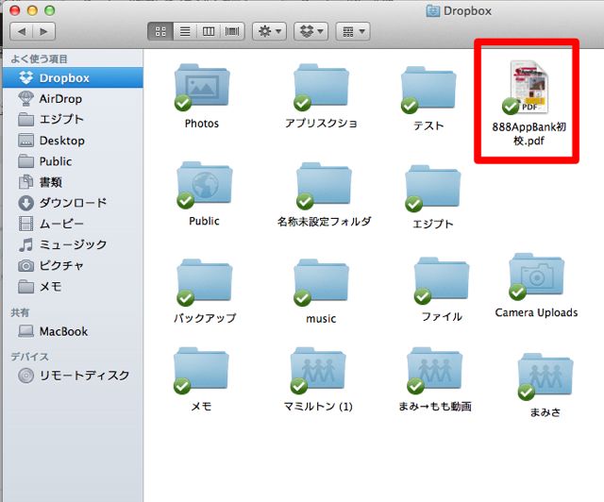Open the Dropbox toolbar dropdown
604x502 pixels.
tap(310, 31)
